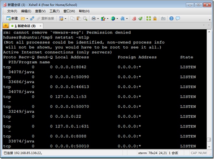Open the 工具(T) menu

click(x=55, y=11)
